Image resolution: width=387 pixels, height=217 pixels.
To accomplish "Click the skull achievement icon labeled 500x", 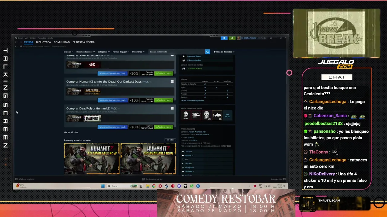I will [x=207, y=115].
